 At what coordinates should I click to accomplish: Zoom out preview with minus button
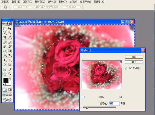coord(83,97)
